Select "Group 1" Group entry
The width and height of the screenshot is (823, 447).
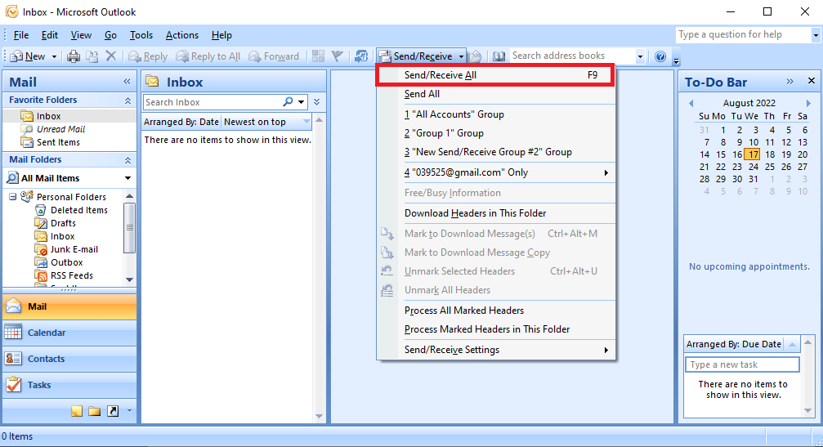tap(495, 133)
